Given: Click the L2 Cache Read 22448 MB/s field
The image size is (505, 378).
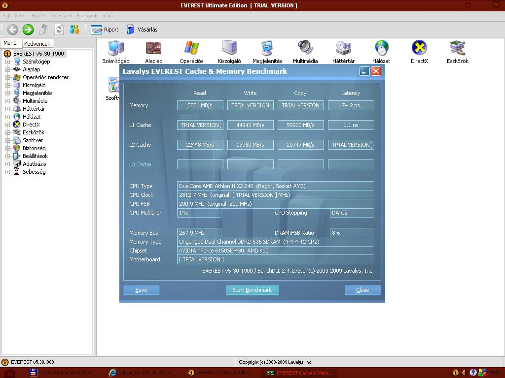Looking at the screenshot, I should 200,145.
